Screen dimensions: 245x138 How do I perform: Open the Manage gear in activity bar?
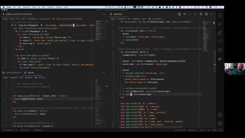coord(220,123)
